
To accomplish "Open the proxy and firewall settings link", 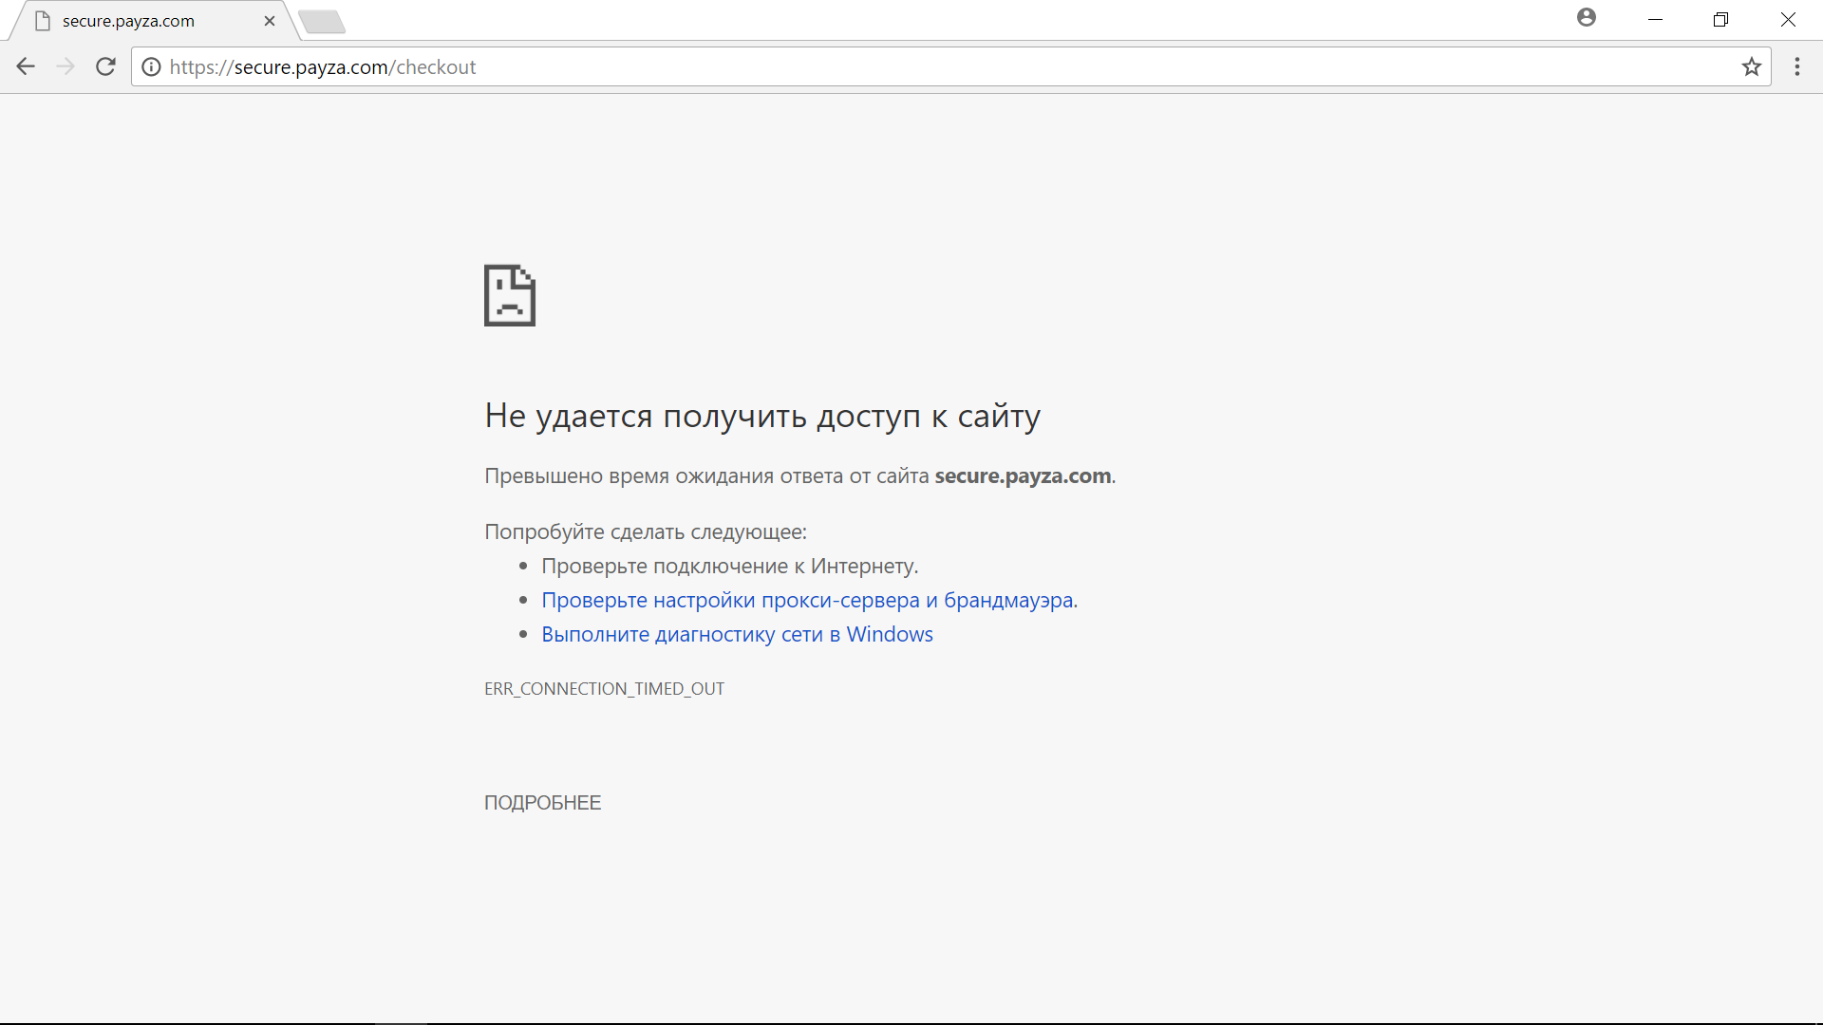I will (x=810, y=600).
